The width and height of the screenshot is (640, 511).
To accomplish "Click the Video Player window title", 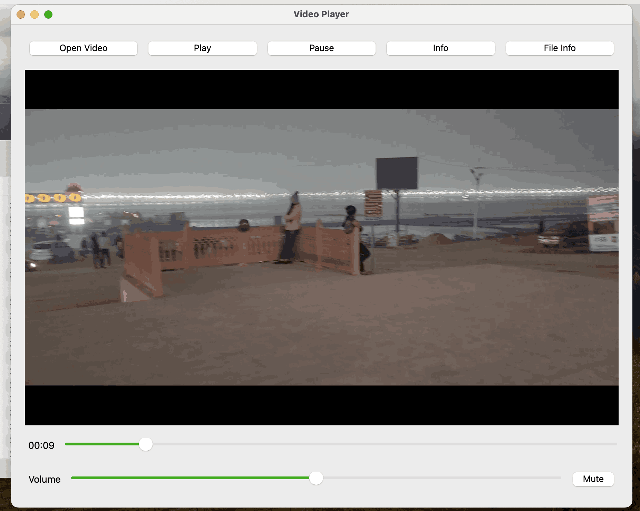I will 321,14.
